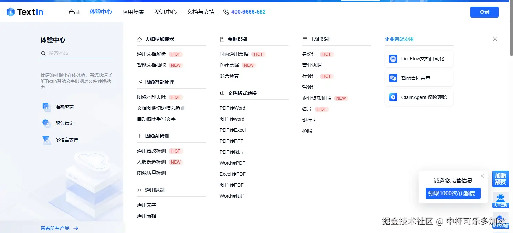Open PDF转图片 converter
The width and height of the screenshot is (513, 233).
pyautogui.click(x=232, y=152)
